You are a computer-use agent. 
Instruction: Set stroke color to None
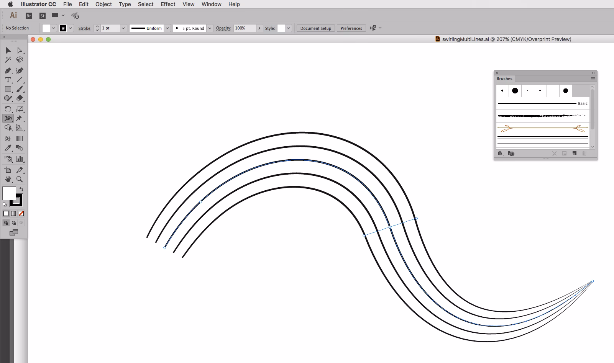[x=21, y=213]
